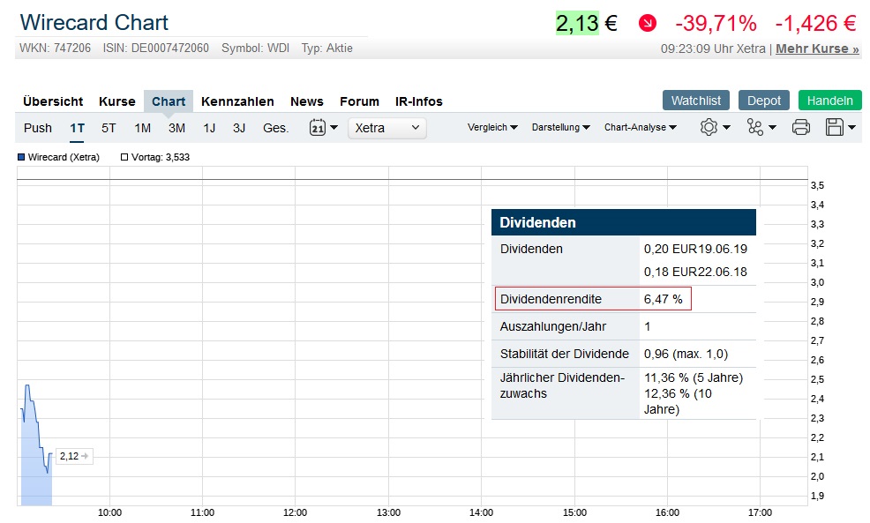The height and width of the screenshot is (523, 870).
Task: Open the Xetra exchange dropdown
Action: pyautogui.click(x=387, y=128)
